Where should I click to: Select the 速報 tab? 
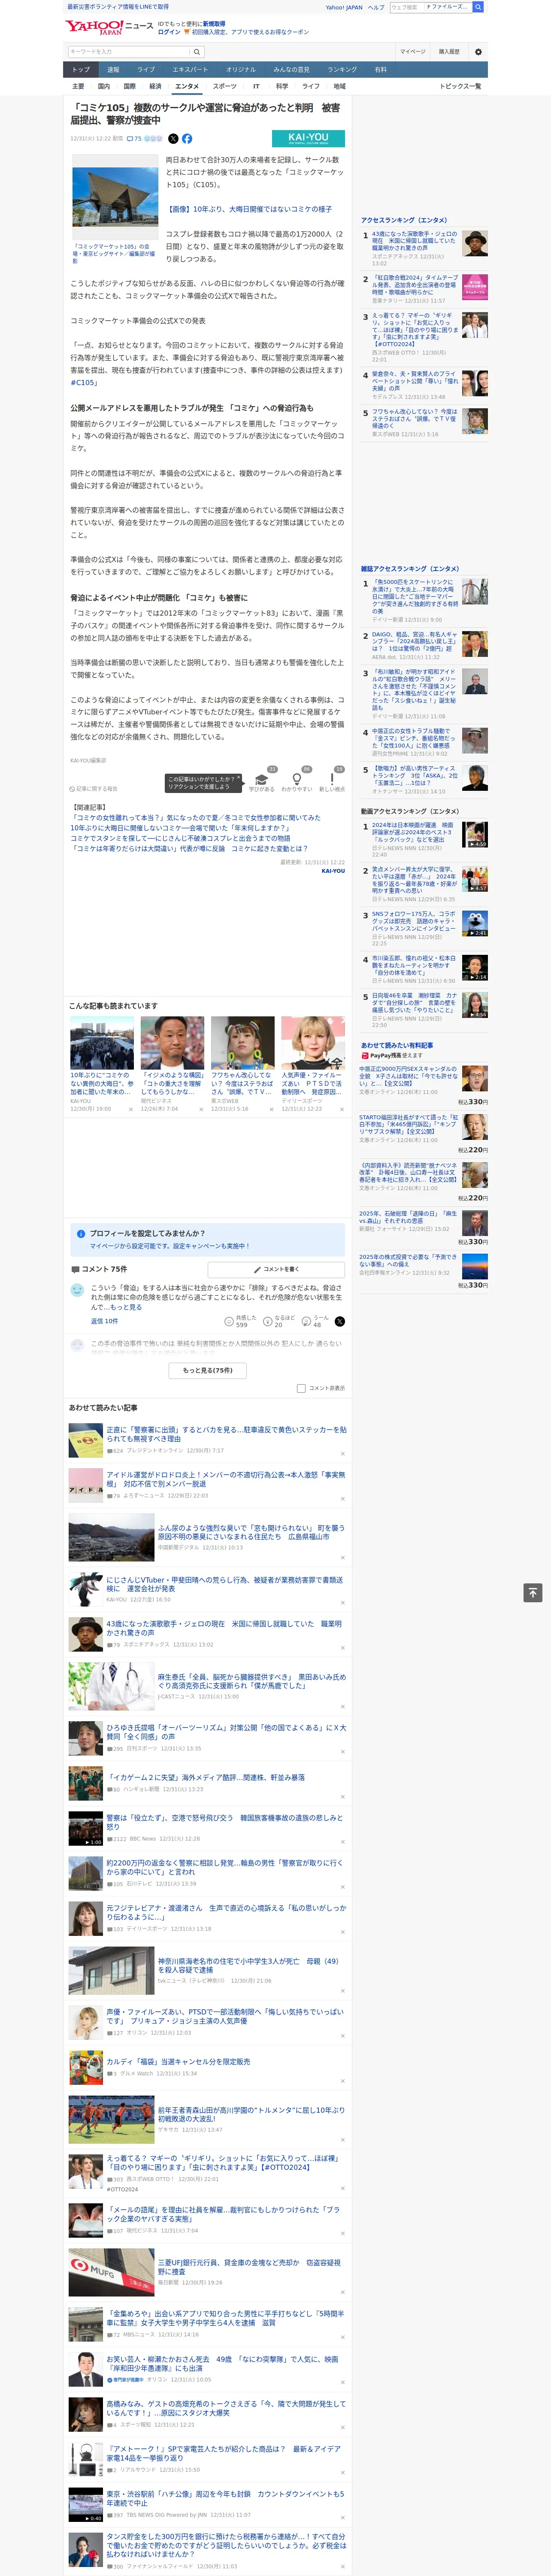coord(113,70)
